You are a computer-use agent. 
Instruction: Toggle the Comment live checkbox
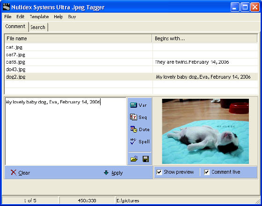(x=207, y=172)
